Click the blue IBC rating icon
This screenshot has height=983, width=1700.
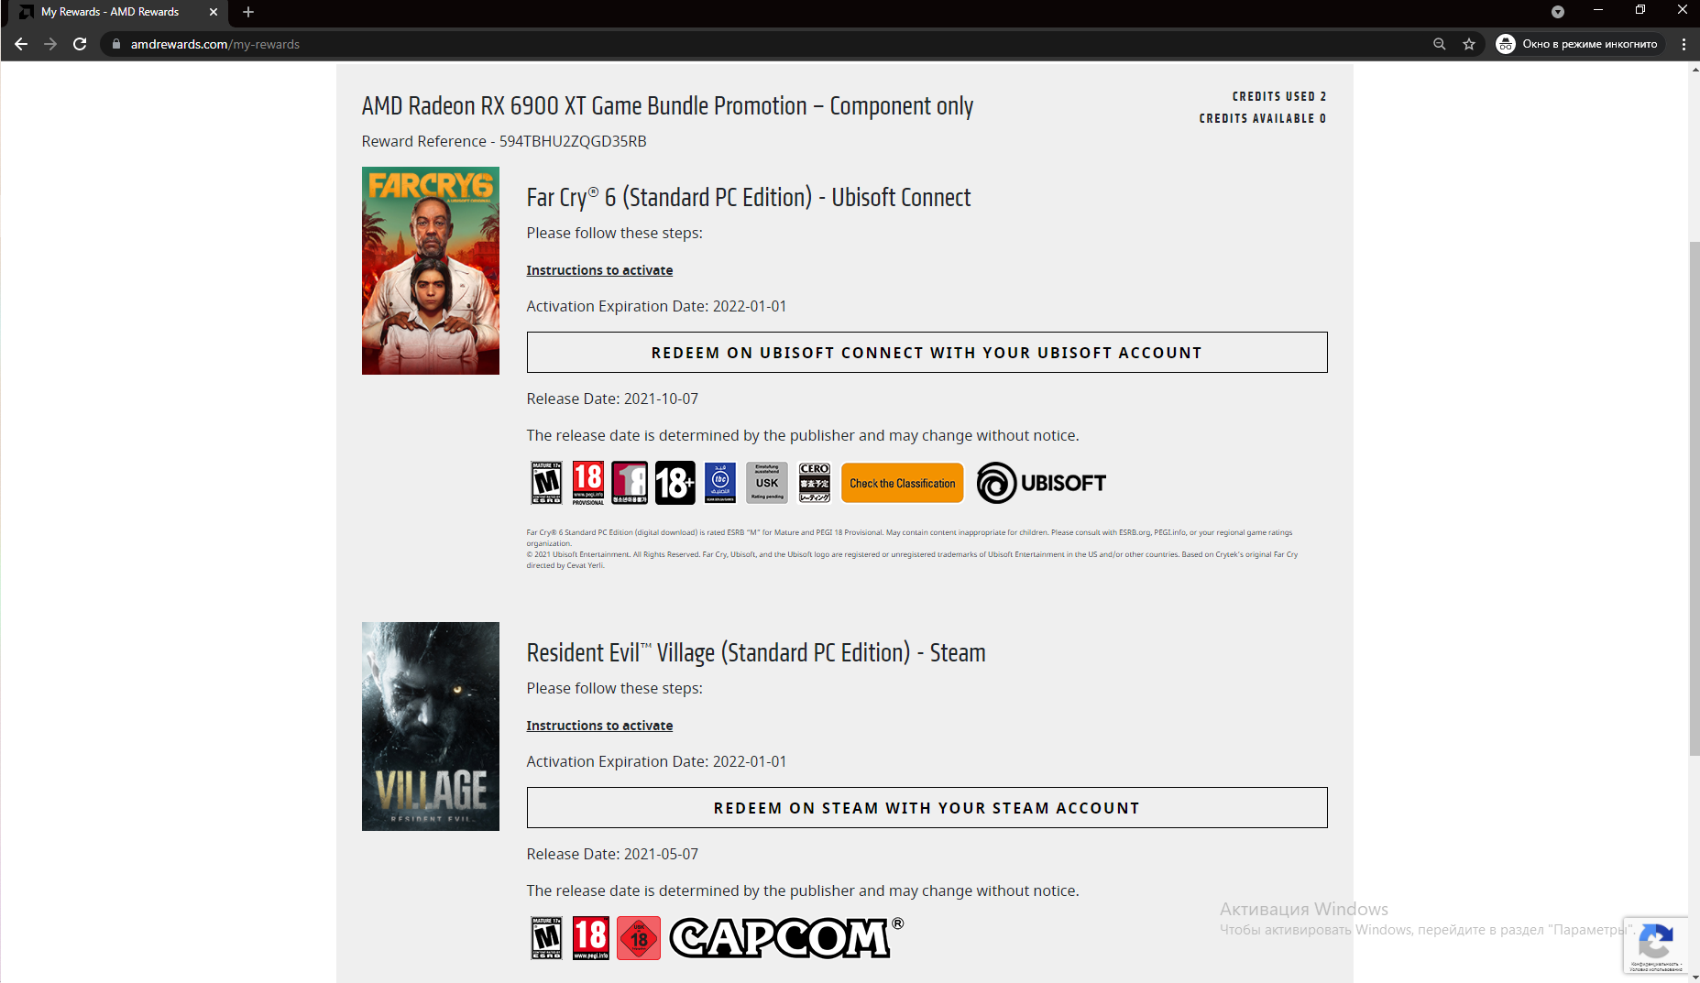point(720,483)
